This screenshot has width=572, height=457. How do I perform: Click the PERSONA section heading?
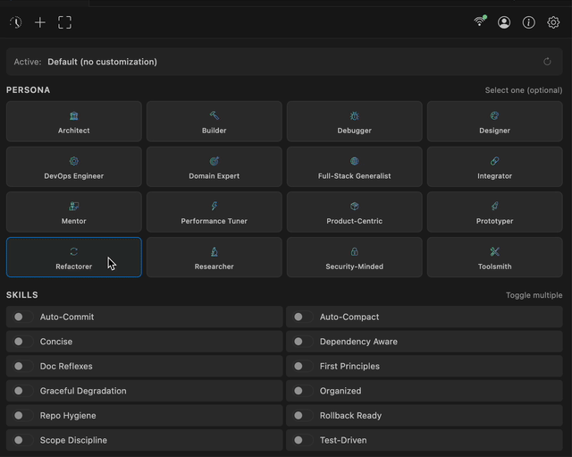(x=28, y=90)
